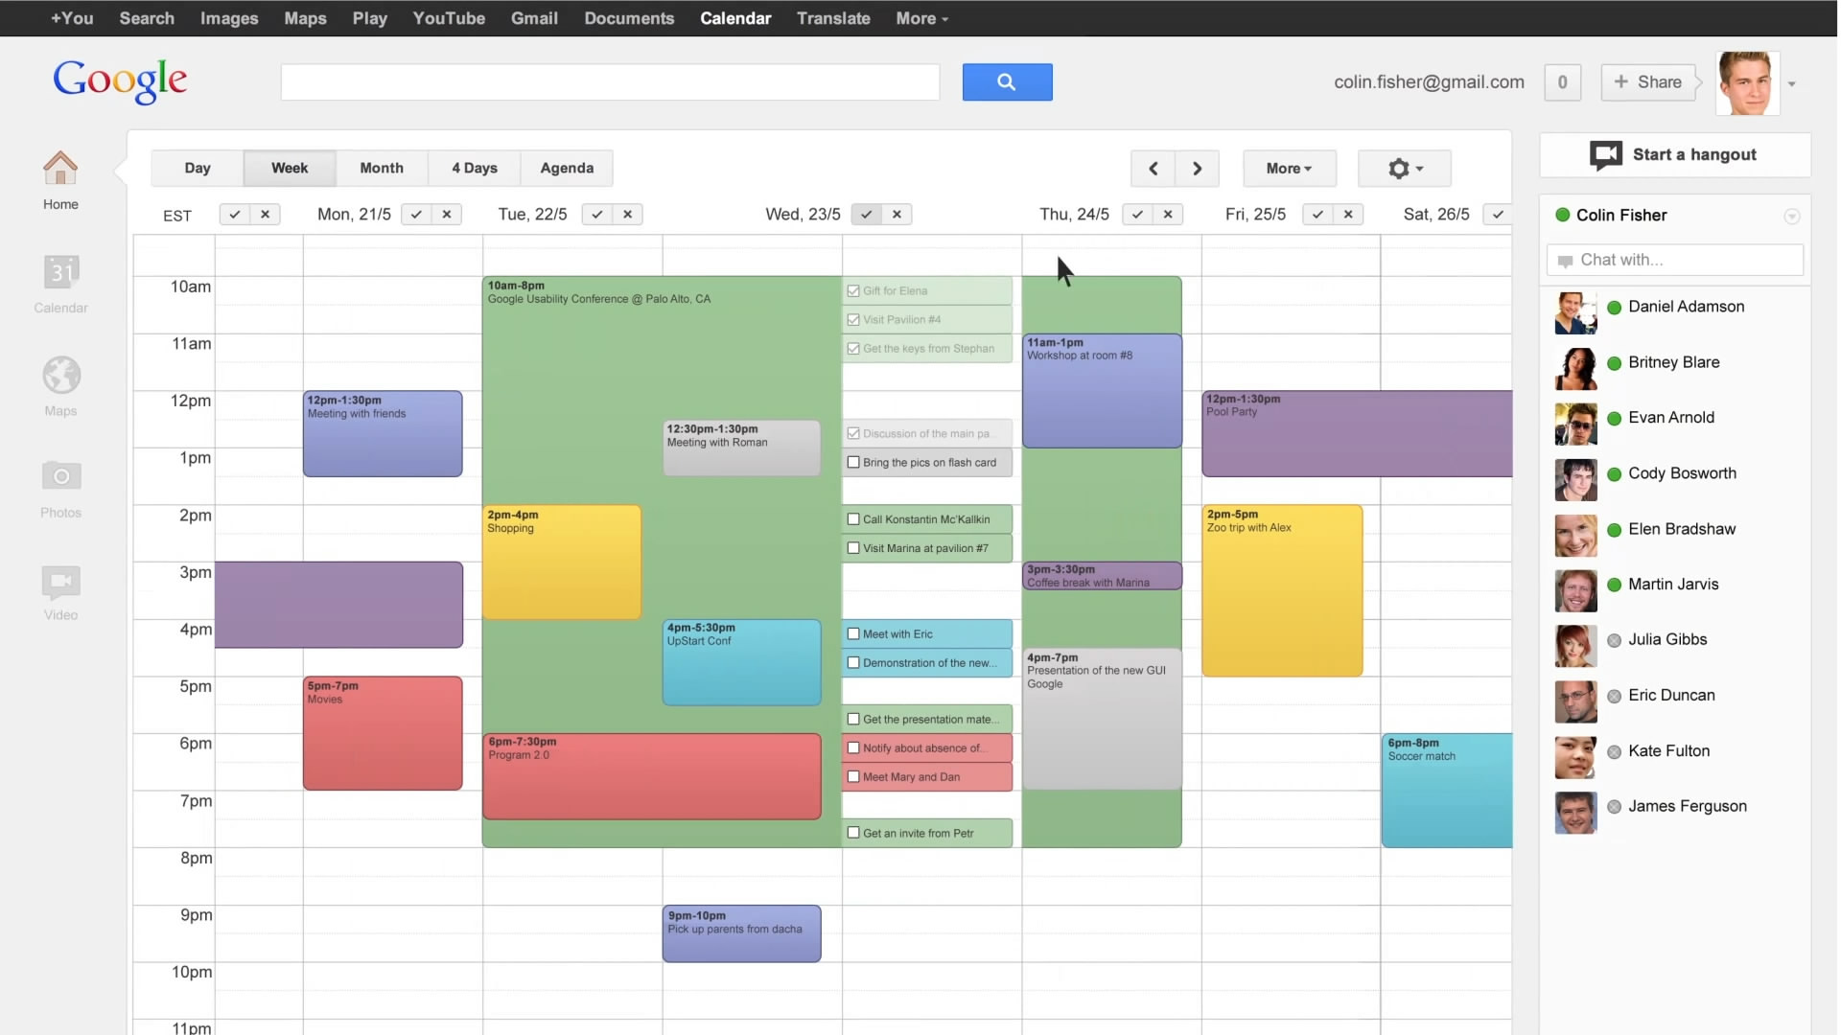Expand the account arrow beside profile photo
The image size is (1841, 1035).
(x=1791, y=84)
